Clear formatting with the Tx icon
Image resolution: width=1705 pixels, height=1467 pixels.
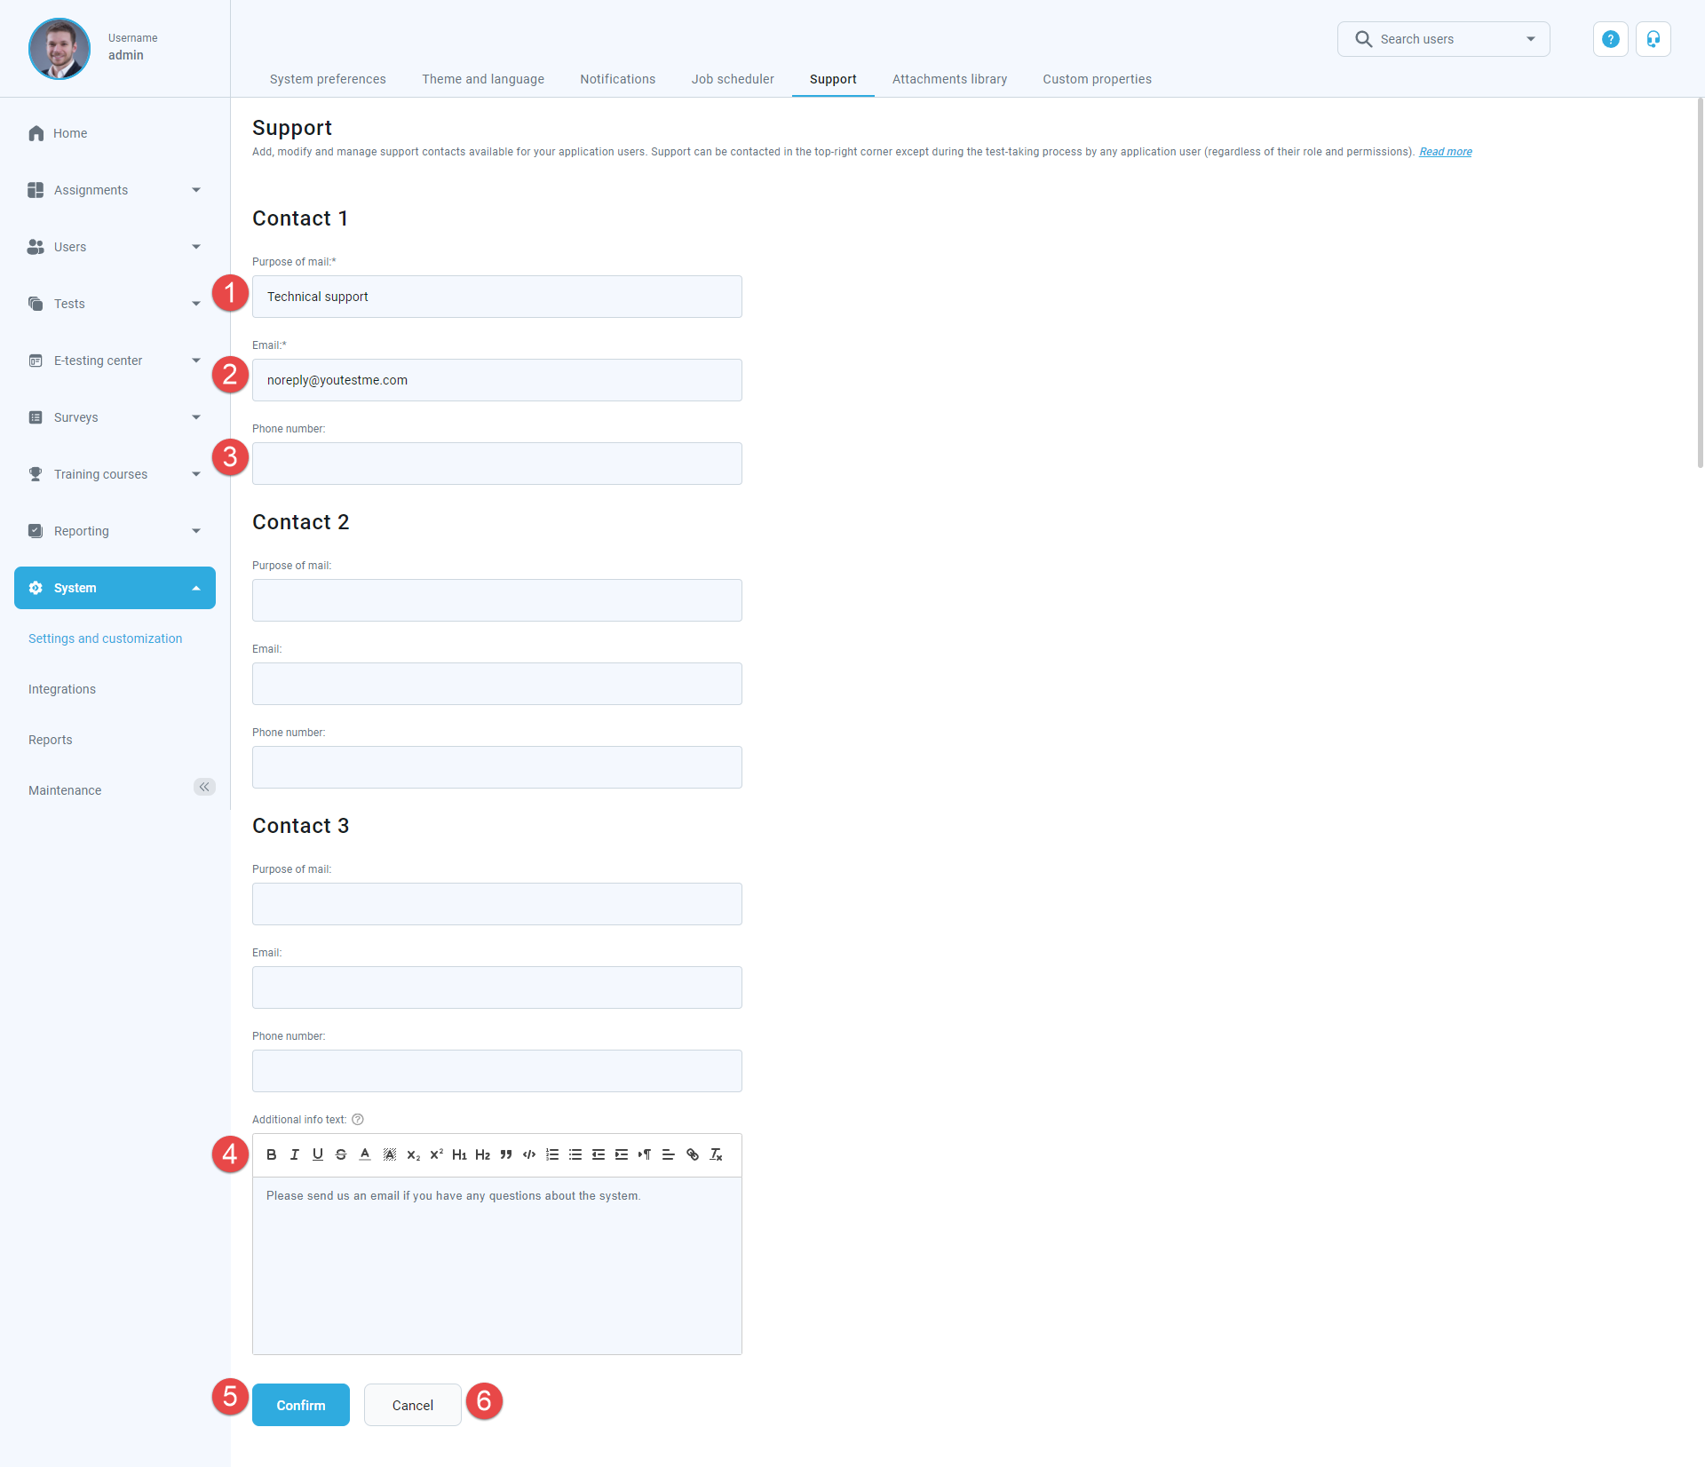click(716, 1154)
